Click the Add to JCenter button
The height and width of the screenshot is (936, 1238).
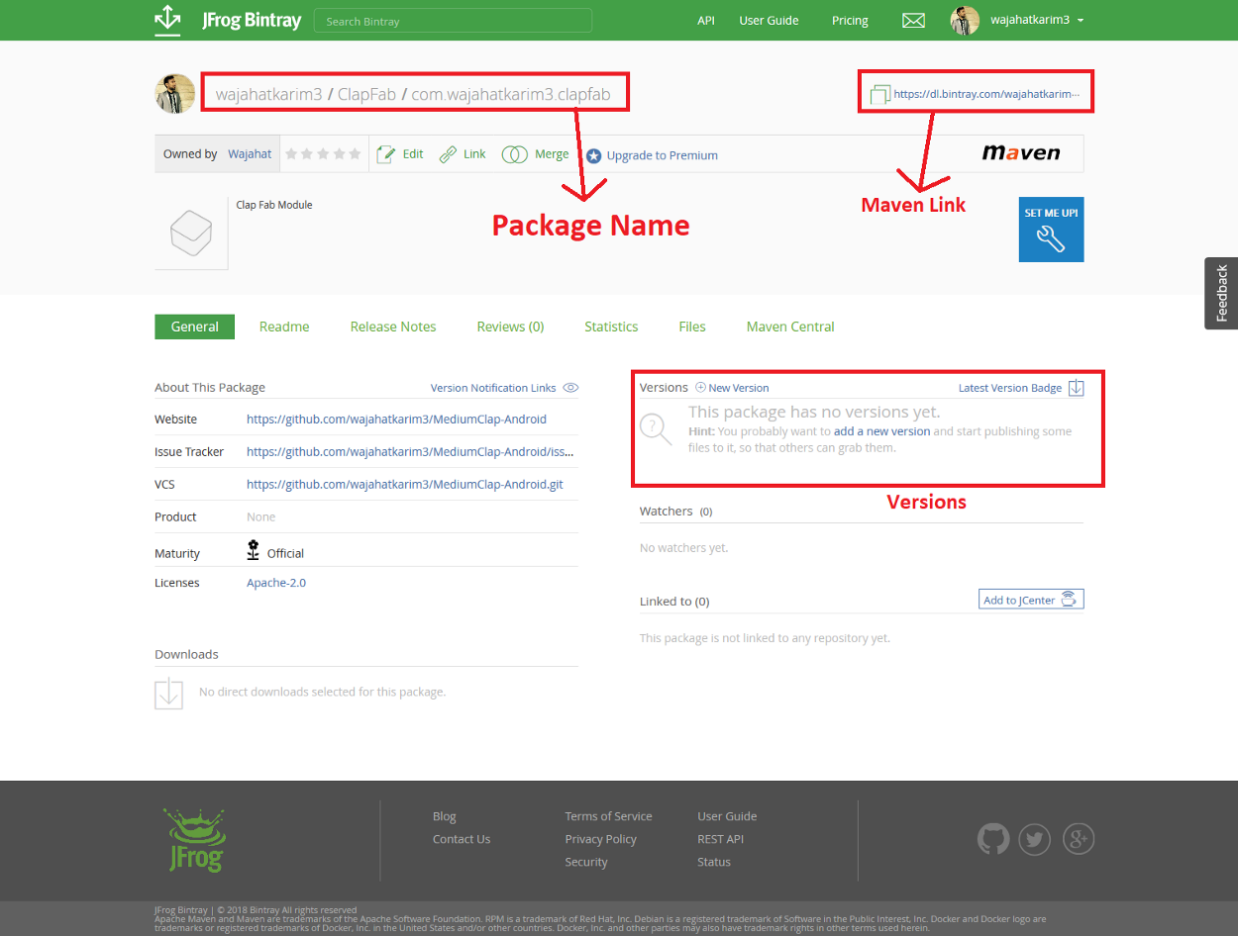tap(1031, 600)
